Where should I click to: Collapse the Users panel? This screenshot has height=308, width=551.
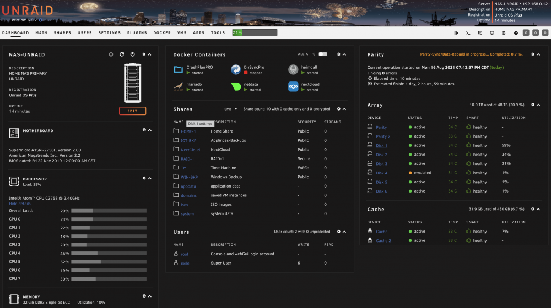[x=344, y=232]
